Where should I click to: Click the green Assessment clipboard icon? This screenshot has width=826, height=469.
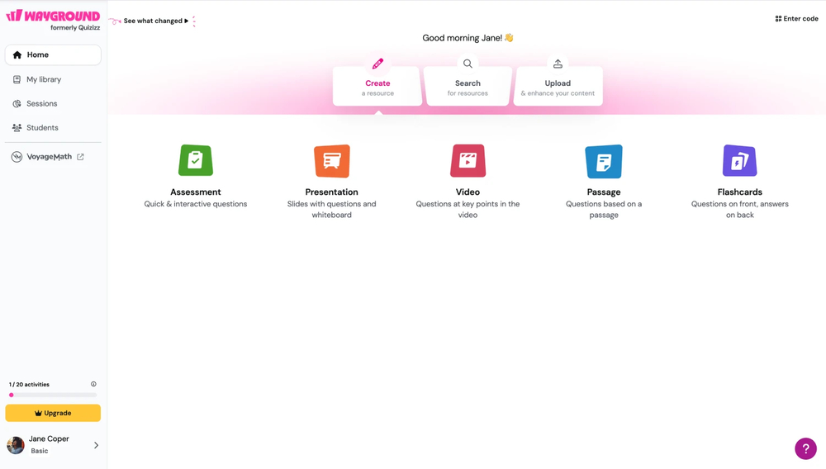[x=196, y=160]
